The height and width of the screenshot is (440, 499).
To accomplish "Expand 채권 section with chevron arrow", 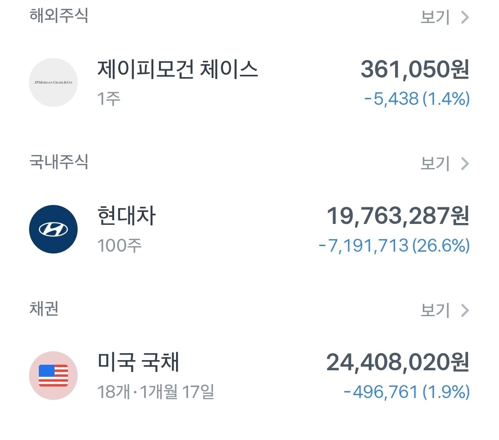I will [465, 311].
